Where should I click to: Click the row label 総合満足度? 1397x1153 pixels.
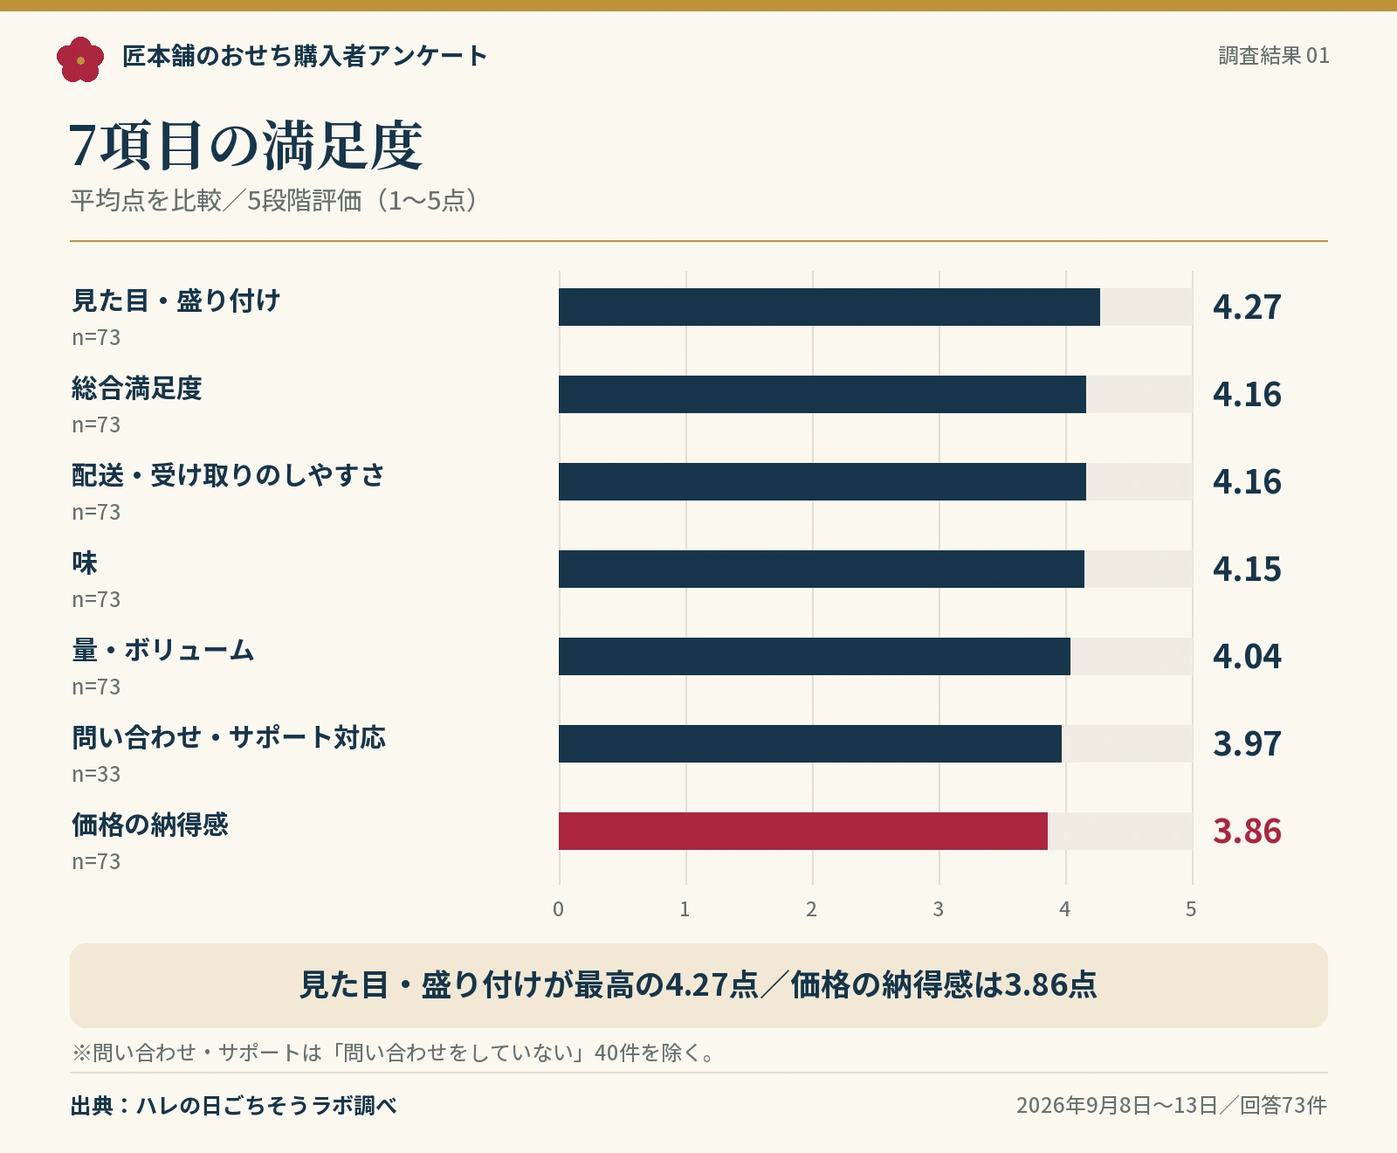[x=137, y=388]
